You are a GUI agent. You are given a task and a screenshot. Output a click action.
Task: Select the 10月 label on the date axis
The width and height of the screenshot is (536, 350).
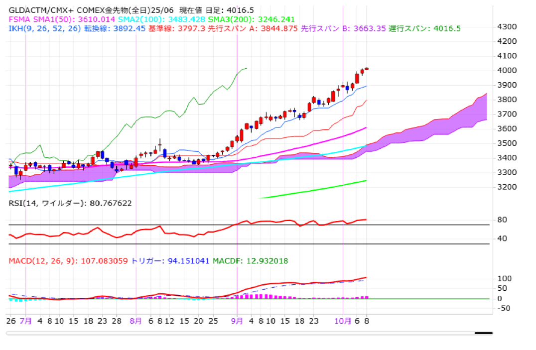342,322
